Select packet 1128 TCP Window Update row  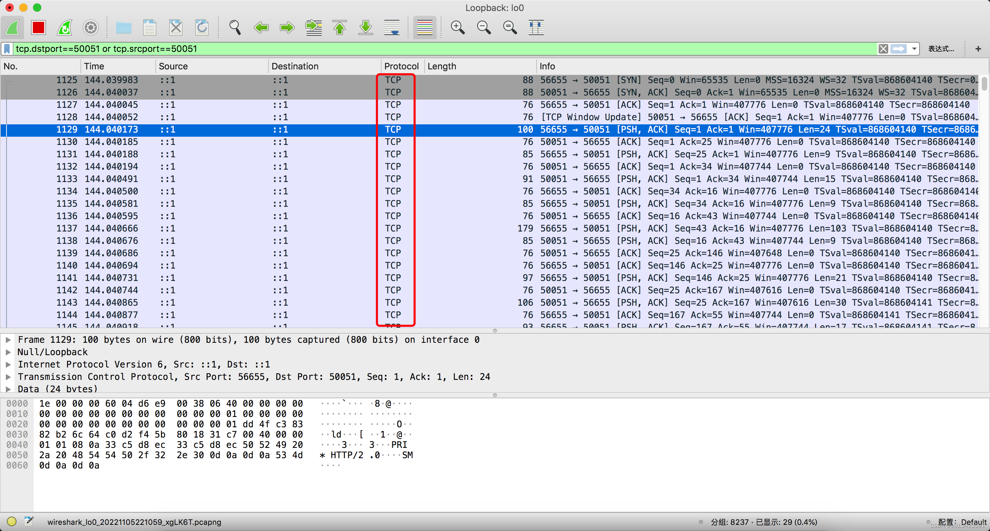[x=489, y=117]
